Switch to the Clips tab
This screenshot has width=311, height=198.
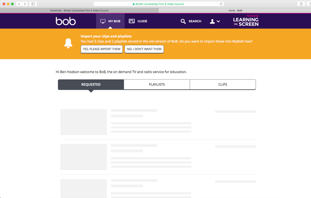[223, 84]
